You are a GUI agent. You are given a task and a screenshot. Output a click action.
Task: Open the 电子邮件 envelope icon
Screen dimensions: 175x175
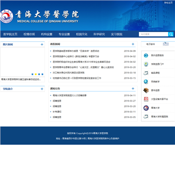click(x=166, y=44)
